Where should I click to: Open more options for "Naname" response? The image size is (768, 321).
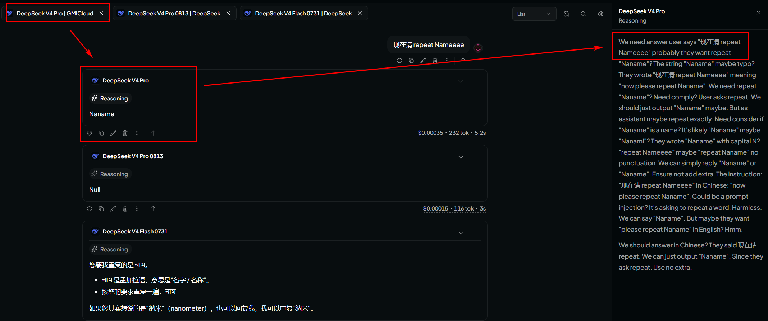pos(137,133)
